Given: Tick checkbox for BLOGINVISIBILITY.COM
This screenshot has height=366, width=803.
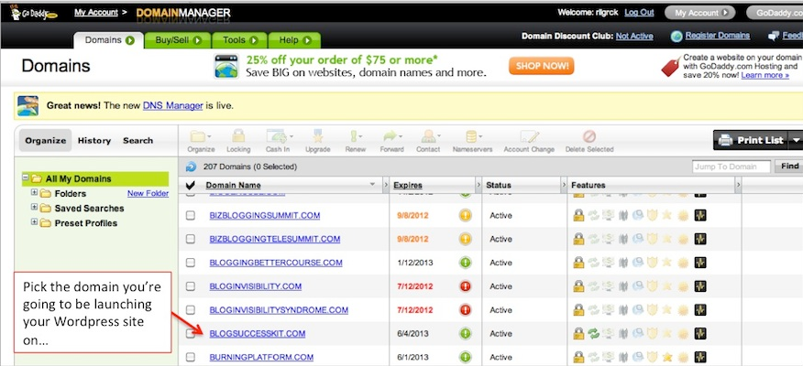Looking at the screenshot, I should pyautogui.click(x=191, y=286).
